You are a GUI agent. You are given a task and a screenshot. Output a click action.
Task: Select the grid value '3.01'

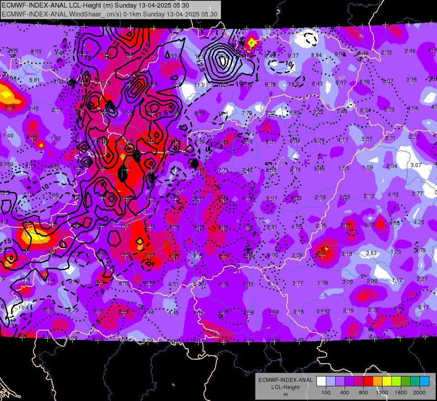[390, 138]
